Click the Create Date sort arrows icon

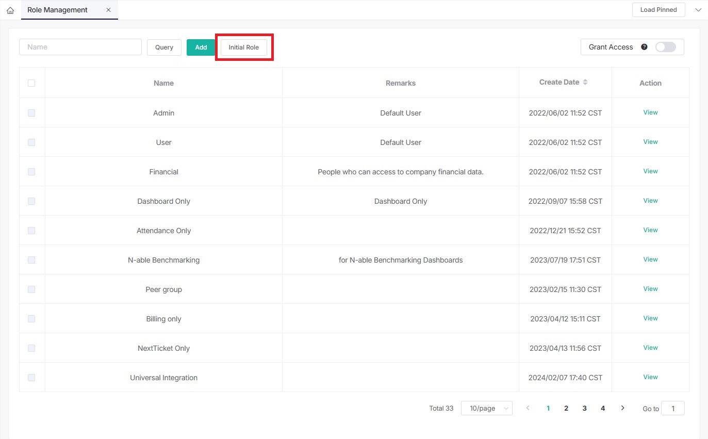click(x=585, y=83)
